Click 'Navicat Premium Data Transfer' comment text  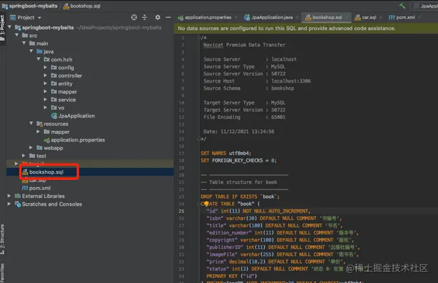coord(244,45)
